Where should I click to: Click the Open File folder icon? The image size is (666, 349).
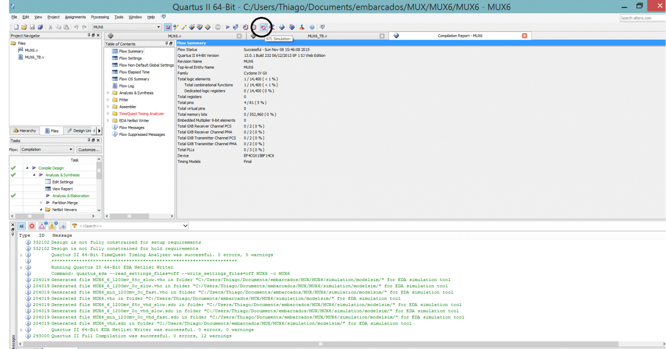coord(24,27)
